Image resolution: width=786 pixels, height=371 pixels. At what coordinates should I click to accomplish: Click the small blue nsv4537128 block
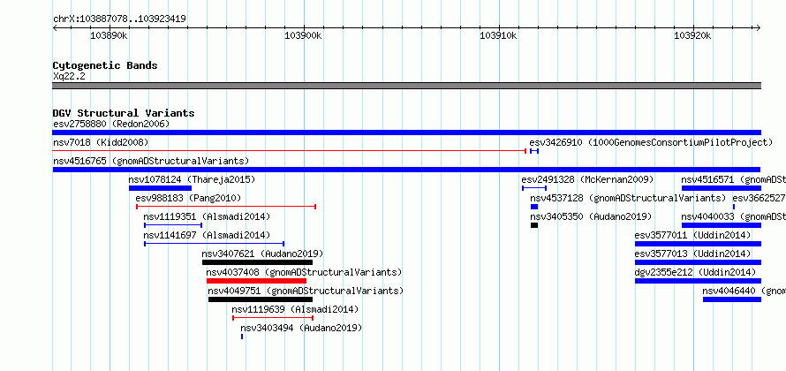tap(534, 207)
